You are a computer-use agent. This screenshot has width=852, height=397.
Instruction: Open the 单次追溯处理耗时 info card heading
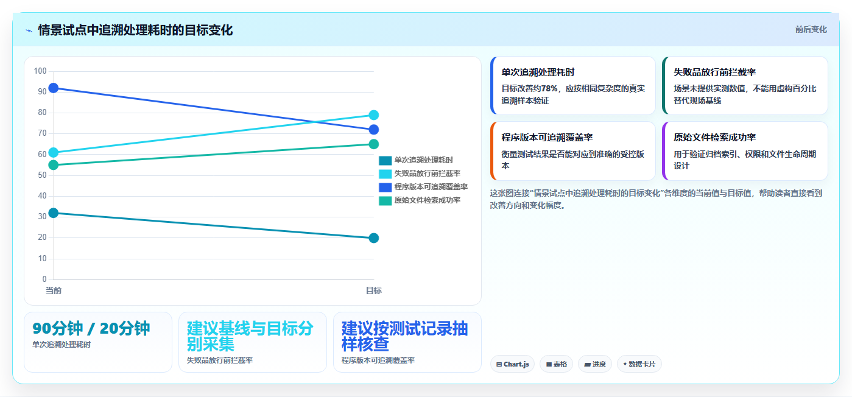tap(538, 72)
